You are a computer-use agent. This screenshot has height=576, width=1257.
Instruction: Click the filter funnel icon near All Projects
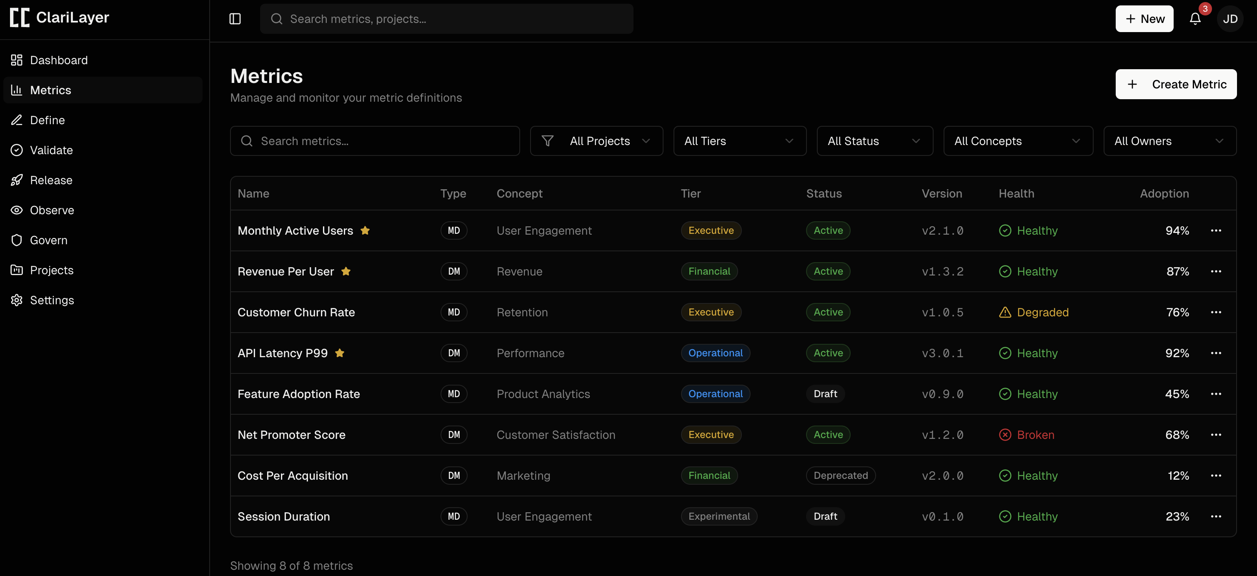[x=547, y=140]
